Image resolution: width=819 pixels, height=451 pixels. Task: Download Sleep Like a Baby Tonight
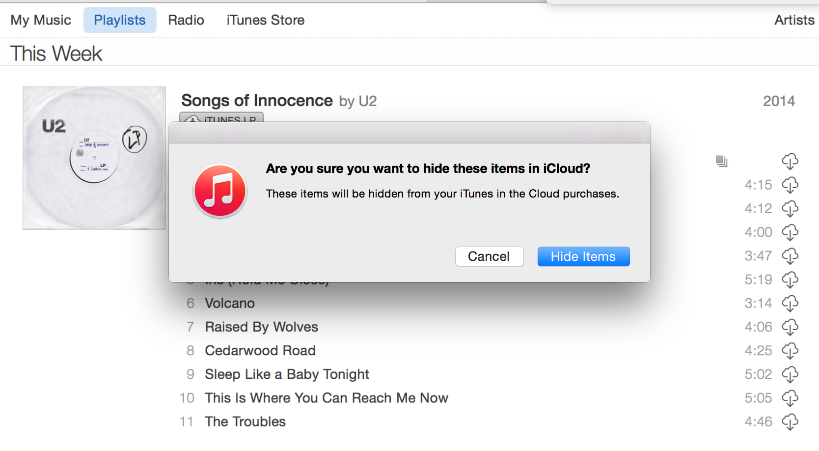pyautogui.click(x=790, y=374)
